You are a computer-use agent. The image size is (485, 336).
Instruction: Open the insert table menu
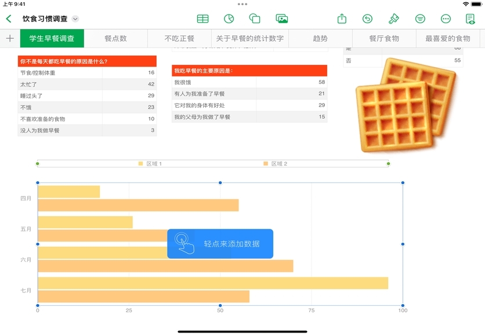(202, 19)
